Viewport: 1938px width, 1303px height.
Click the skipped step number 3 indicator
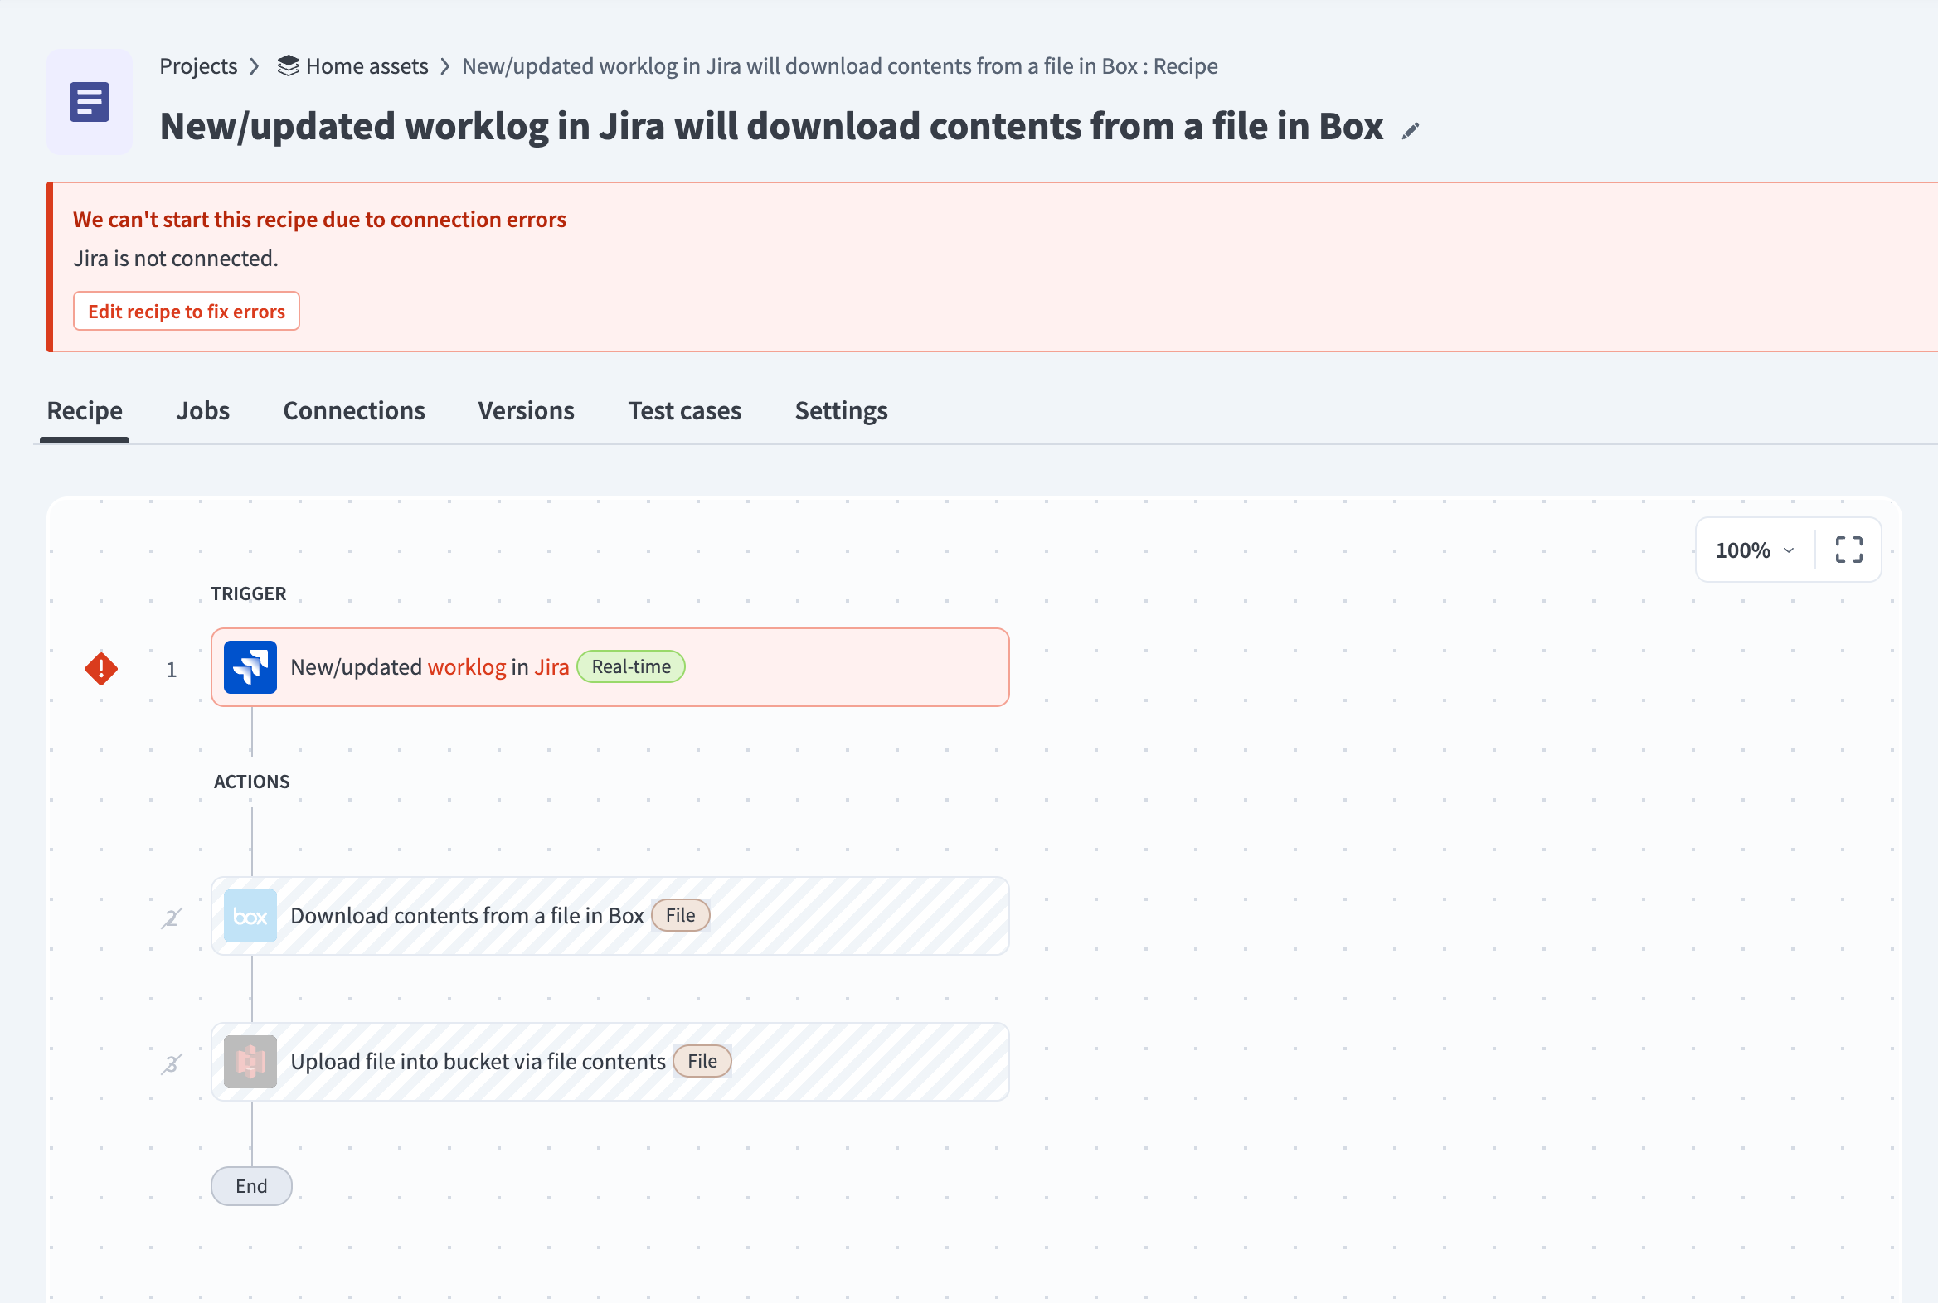[x=172, y=1063]
